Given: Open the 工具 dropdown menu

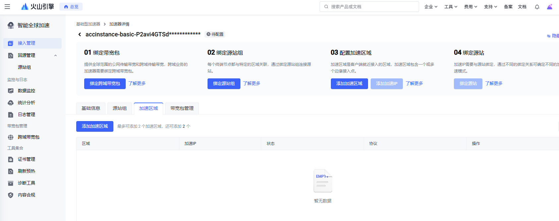Looking at the screenshot, I should [451, 7].
